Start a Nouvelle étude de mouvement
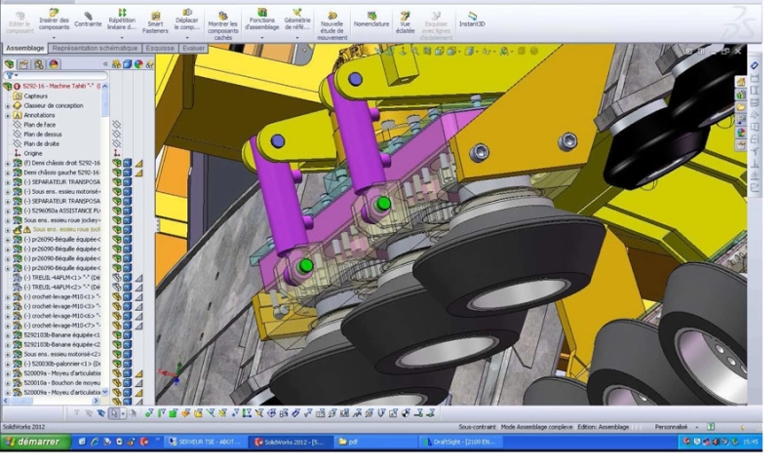Viewport: 780px width, 464px height. click(x=332, y=26)
